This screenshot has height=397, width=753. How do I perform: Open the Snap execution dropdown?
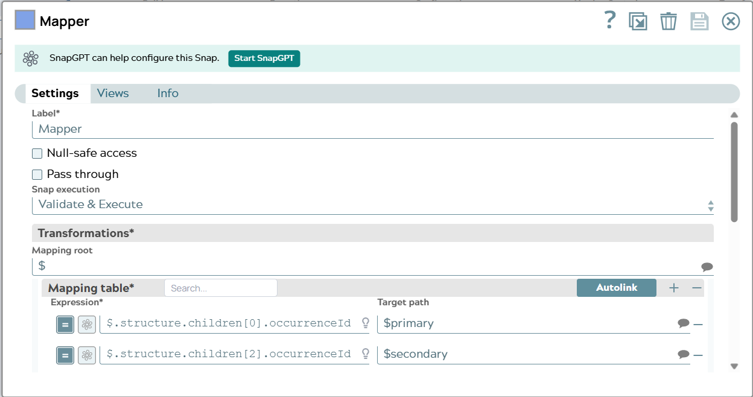tap(373, 205)
